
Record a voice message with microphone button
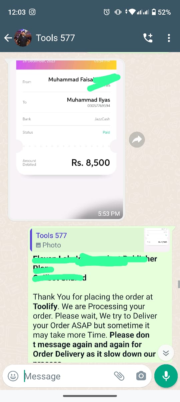166,376
